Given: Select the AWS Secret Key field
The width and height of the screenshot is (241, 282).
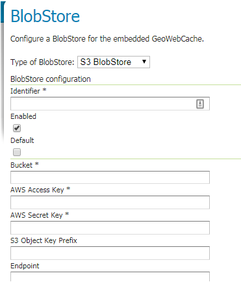Looking at the screenshot, I should (x=110, y=227).
